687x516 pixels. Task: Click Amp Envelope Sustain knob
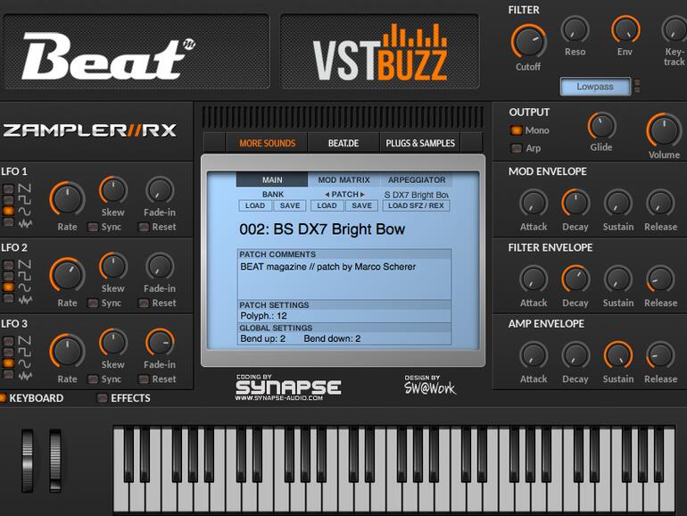(x=618, y=355)
